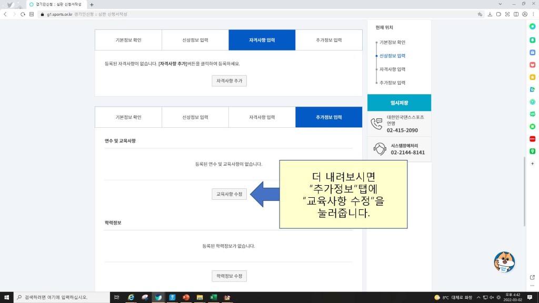This screenshot has width=539, height=303.
Task: Open the downloads icon in browser toolbar
Action: pyautogui.click(x=490, y=14)
